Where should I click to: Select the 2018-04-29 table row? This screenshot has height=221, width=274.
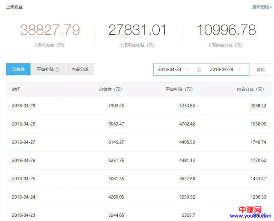pos(139,105)
